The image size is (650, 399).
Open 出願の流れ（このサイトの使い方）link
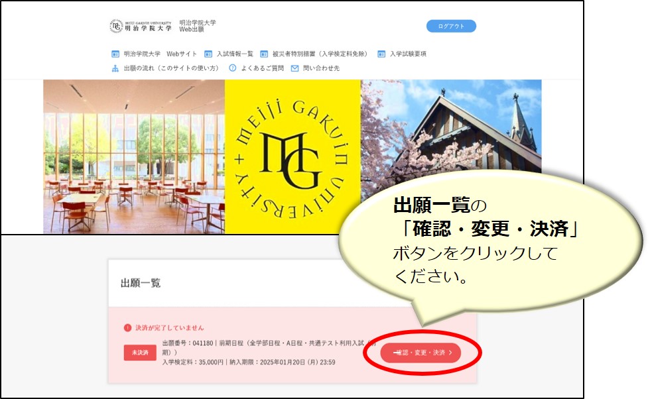pos(171,68)
